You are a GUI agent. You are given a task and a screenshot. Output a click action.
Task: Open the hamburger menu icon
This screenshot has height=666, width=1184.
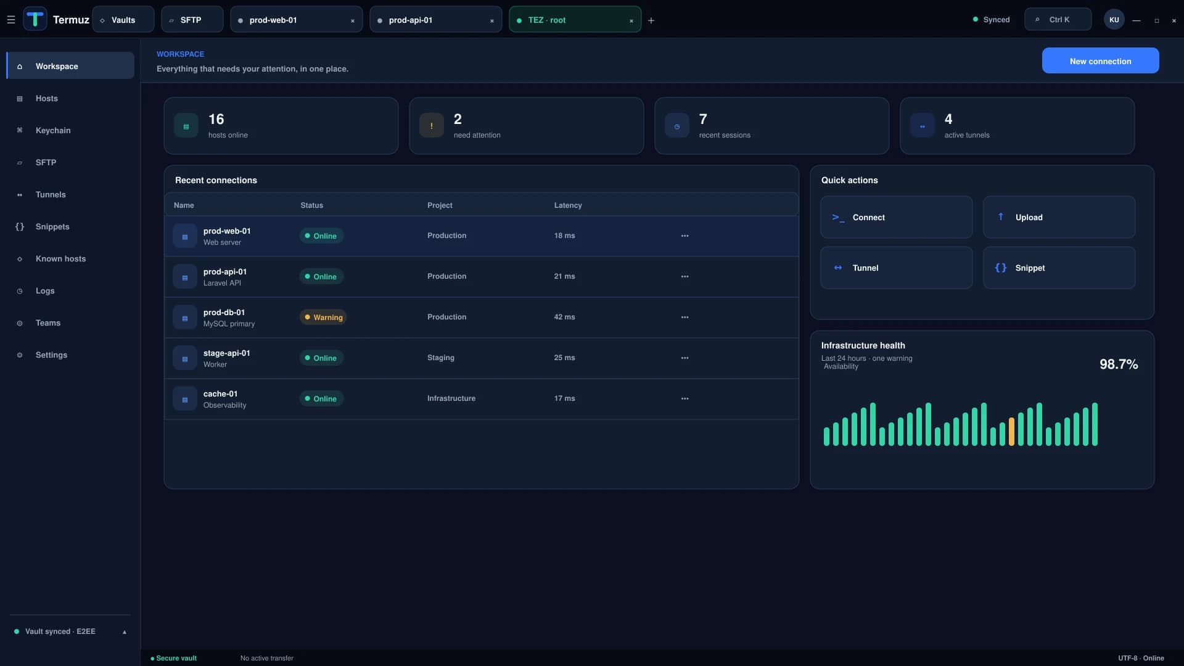[x=10, y=20]
